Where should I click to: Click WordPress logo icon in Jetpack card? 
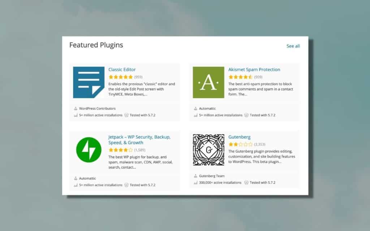(x=126, y=185)
